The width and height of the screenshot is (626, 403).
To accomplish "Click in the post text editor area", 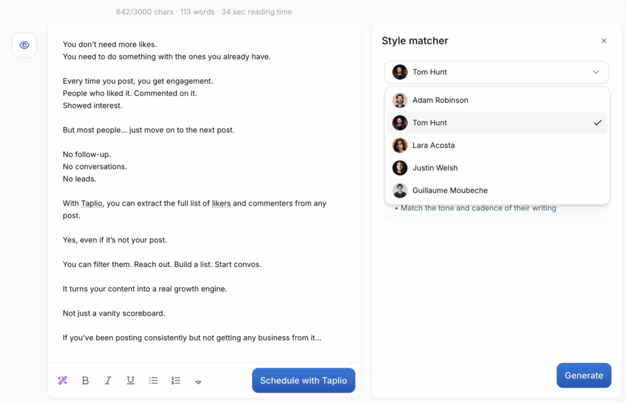I will tap(204, 191).
